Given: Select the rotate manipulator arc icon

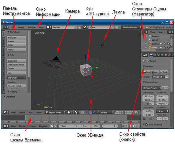Looking at the screenshot, I should pos(94,112).
